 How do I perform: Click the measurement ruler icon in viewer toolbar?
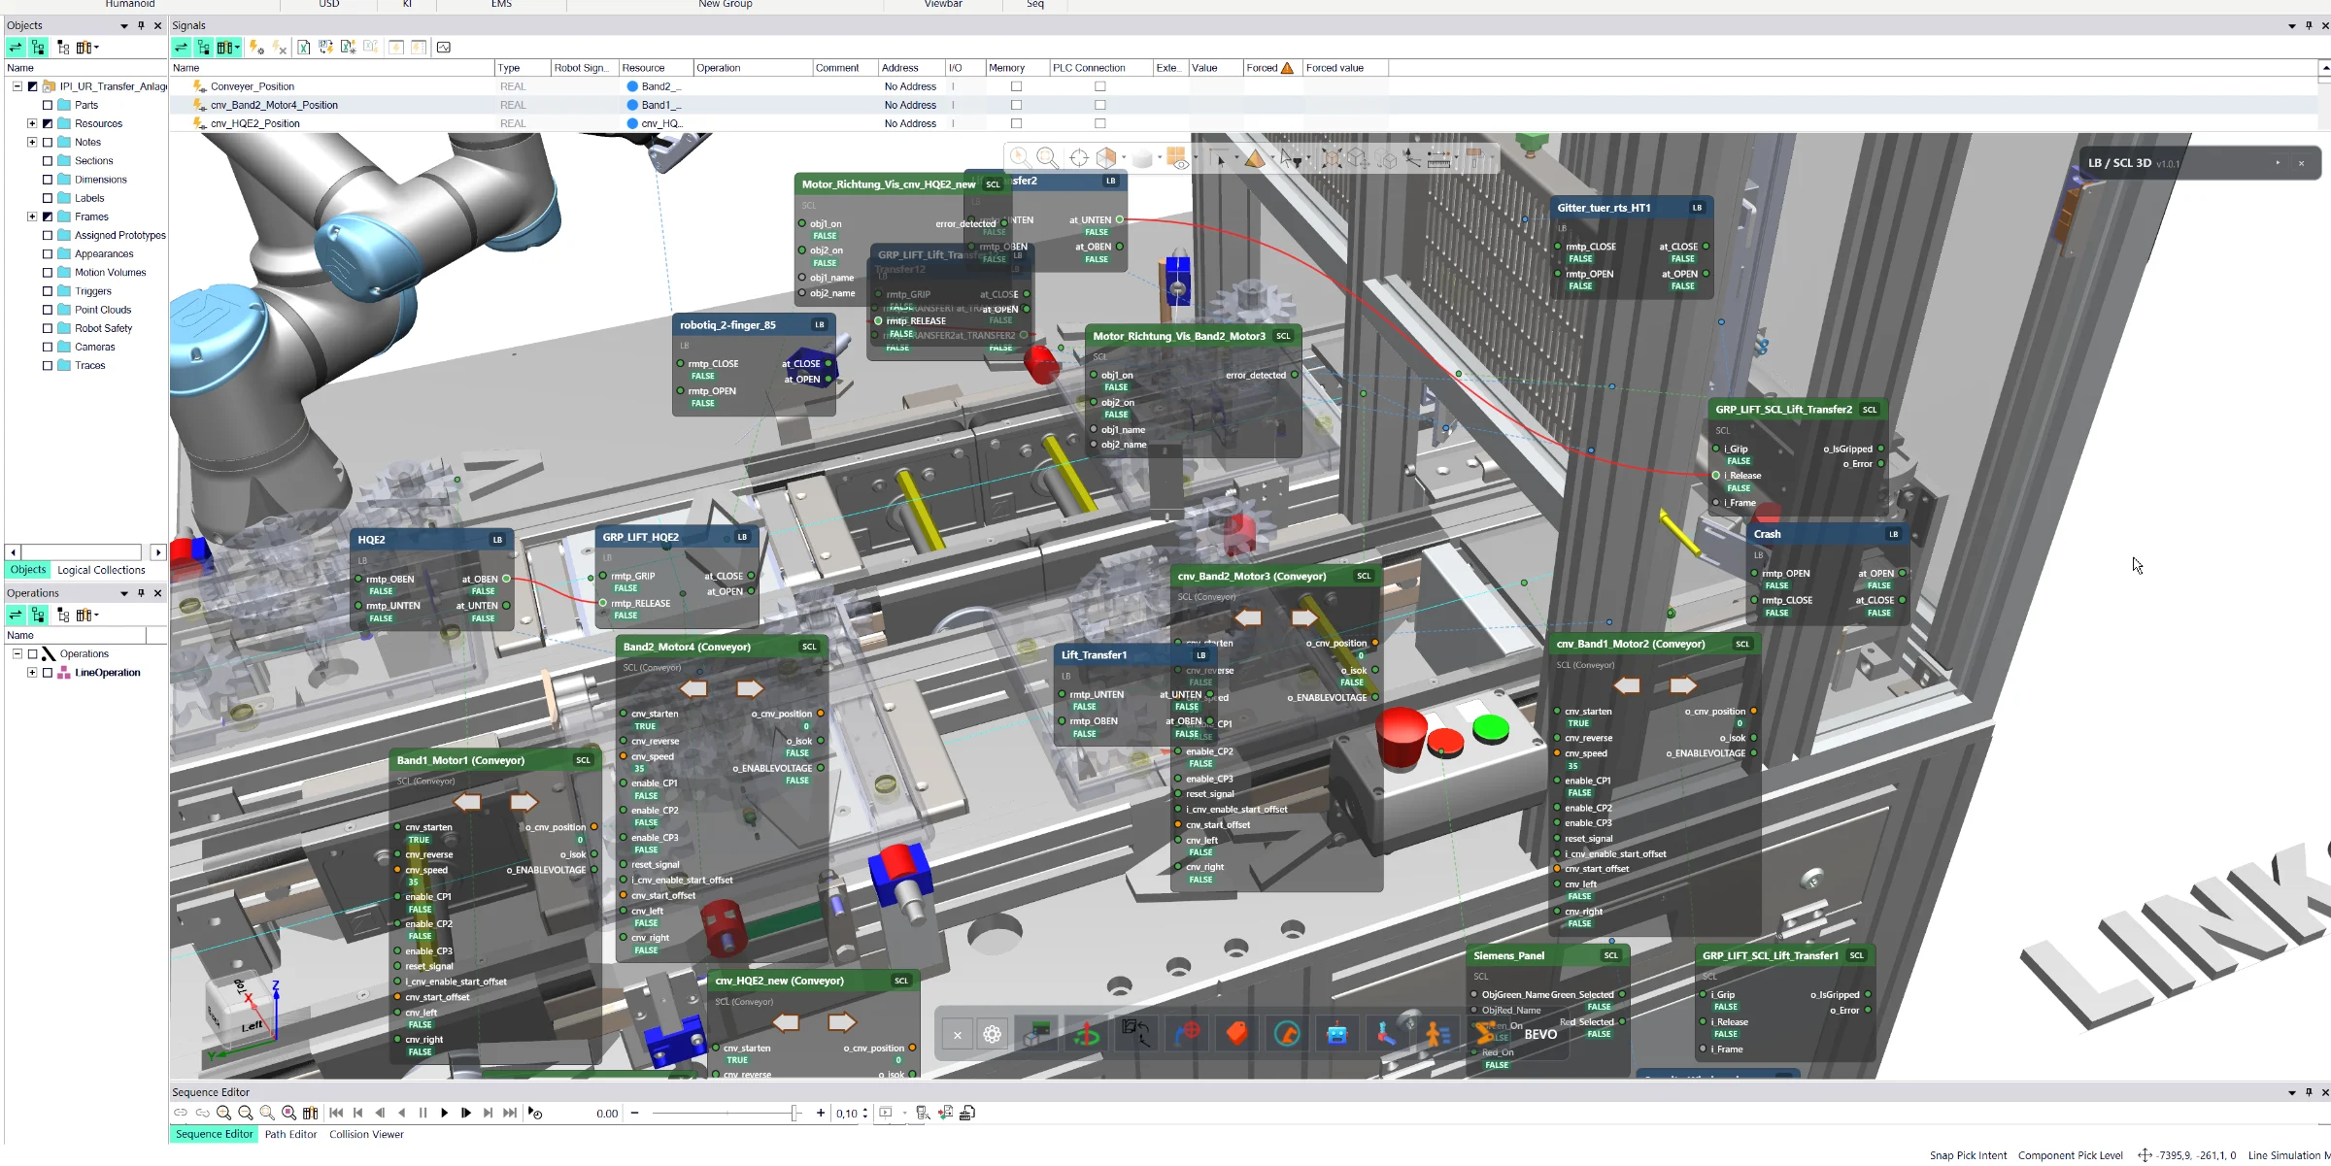[1439, 157]
